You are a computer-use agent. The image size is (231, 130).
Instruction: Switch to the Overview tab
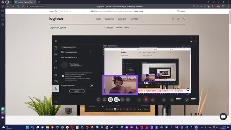109,27
